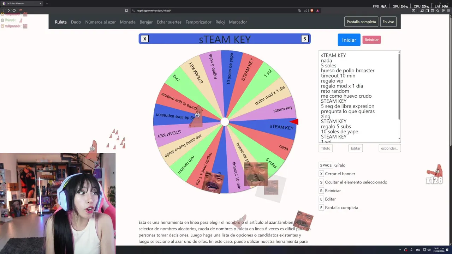
Task: Click the esconder... button
Action: (389, 148)
